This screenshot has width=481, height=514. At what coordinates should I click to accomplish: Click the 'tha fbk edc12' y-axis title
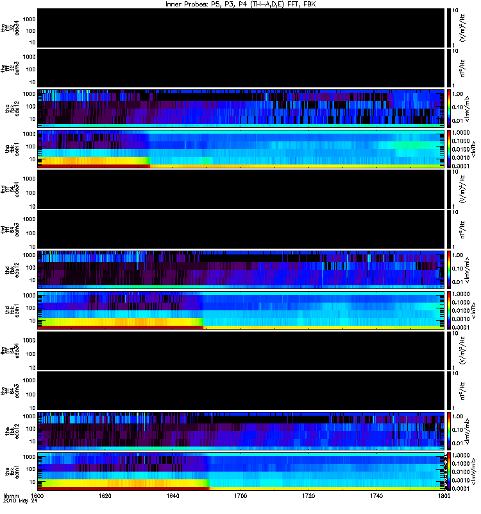(12, 109)
